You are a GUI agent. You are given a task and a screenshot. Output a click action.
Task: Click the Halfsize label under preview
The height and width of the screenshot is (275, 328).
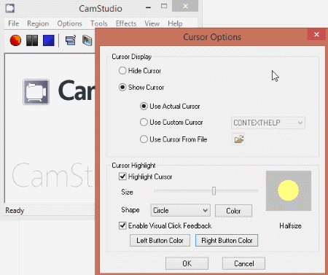coord(290,226)
